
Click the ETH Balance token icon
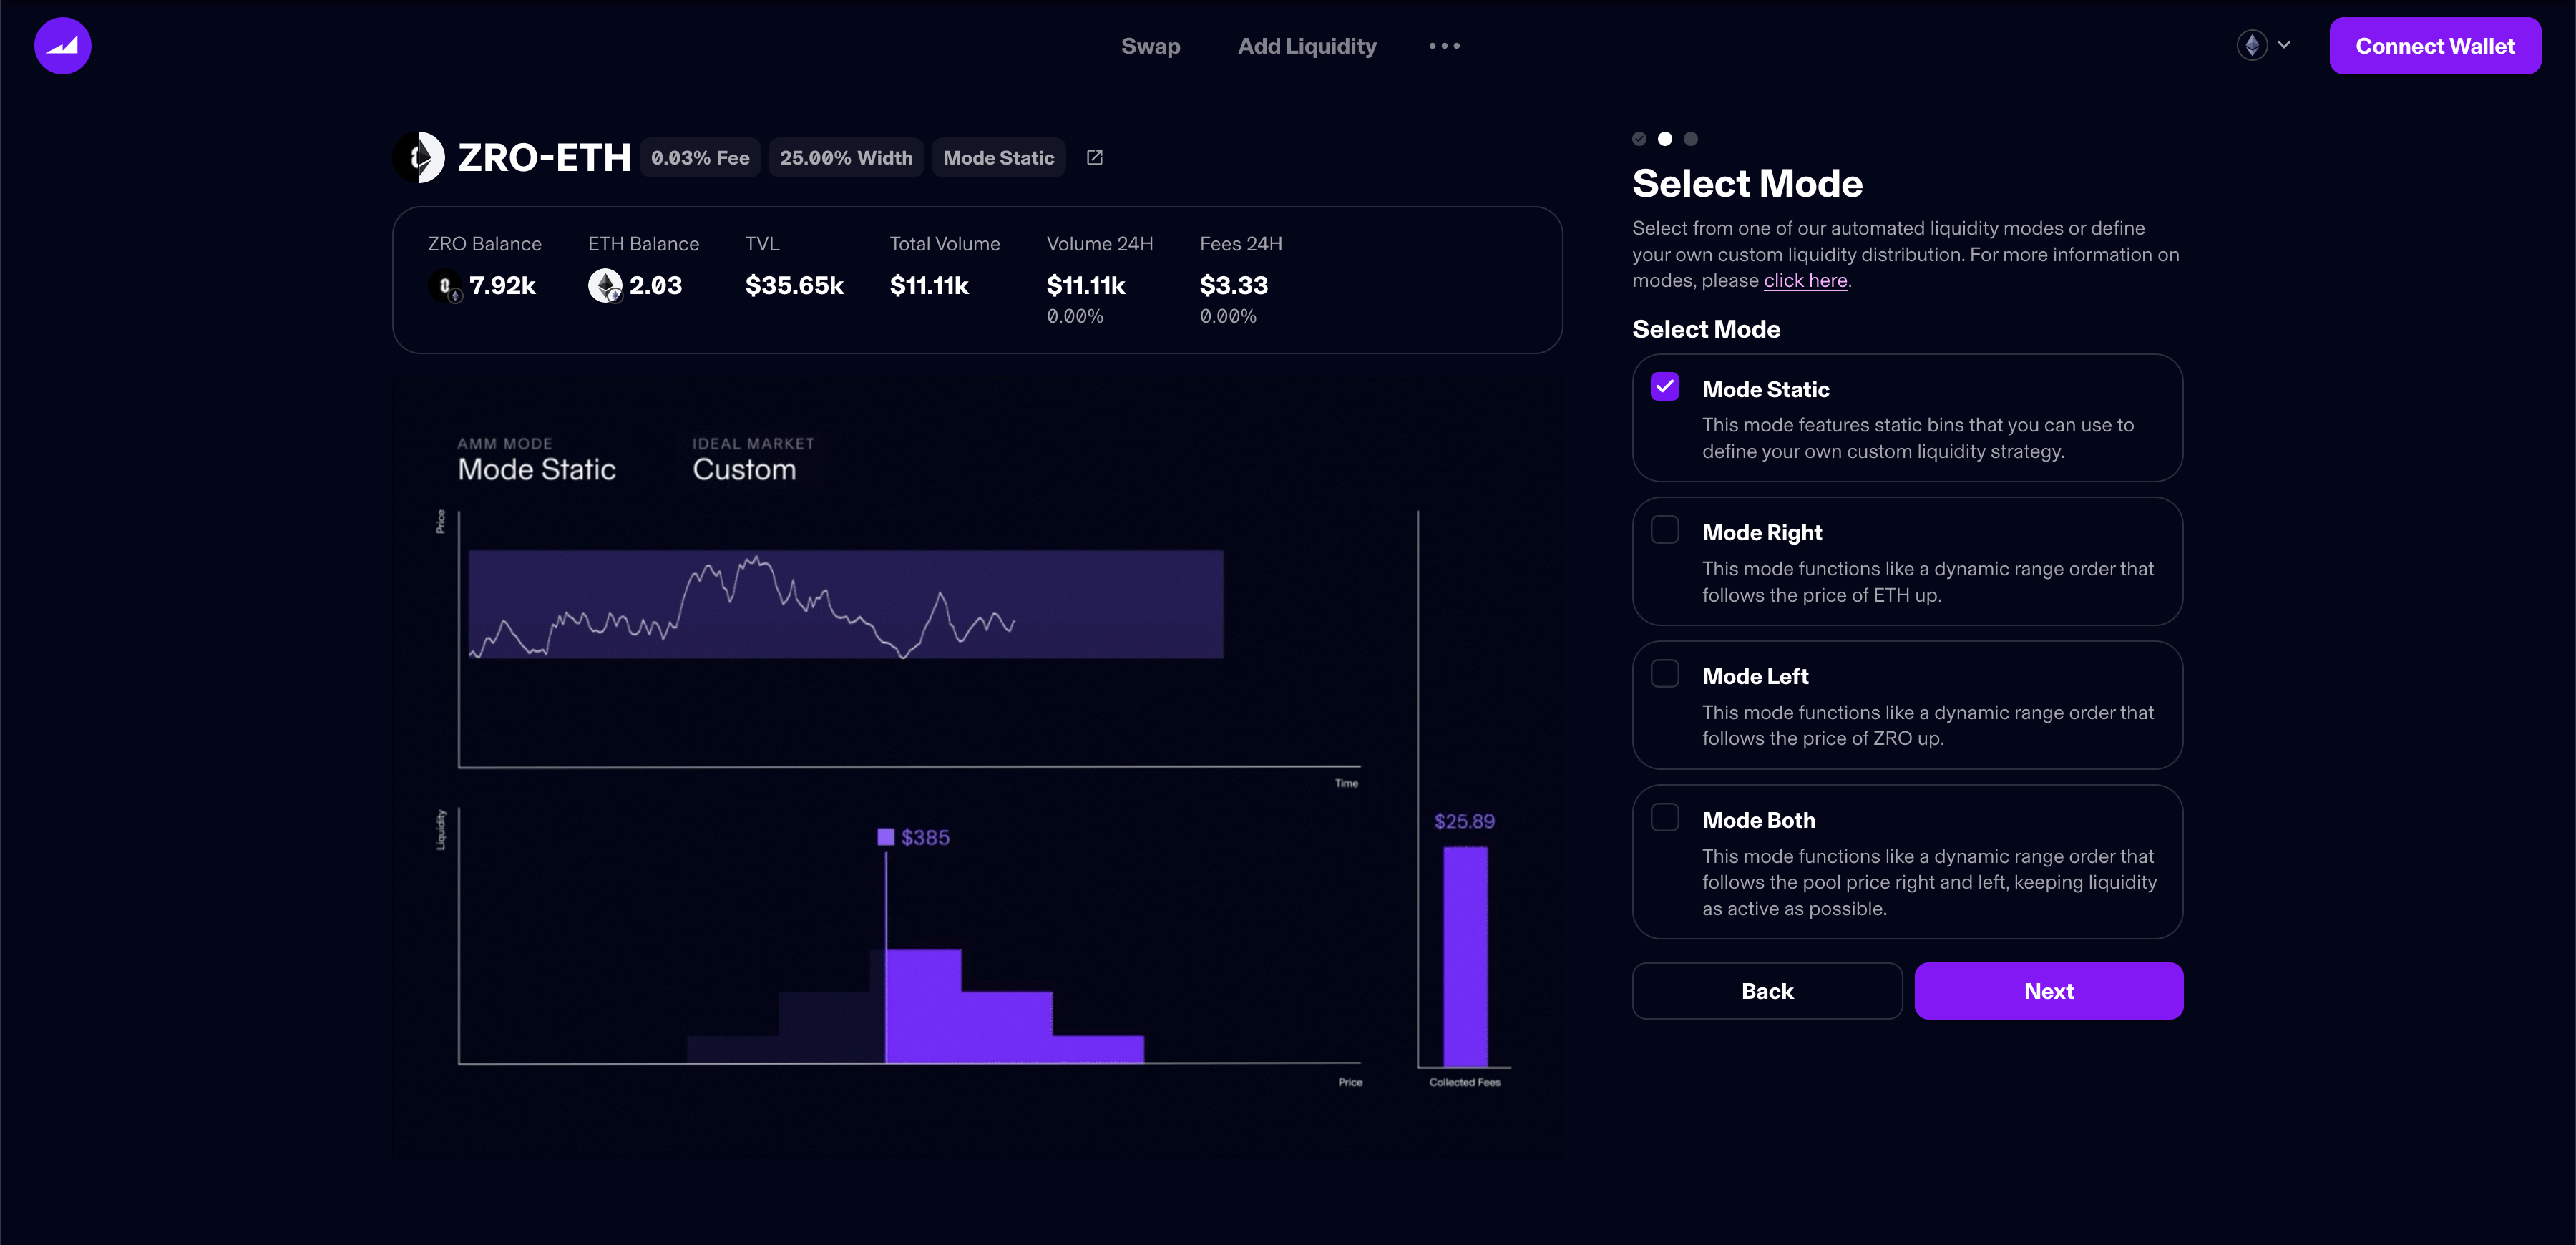[605, 286]
